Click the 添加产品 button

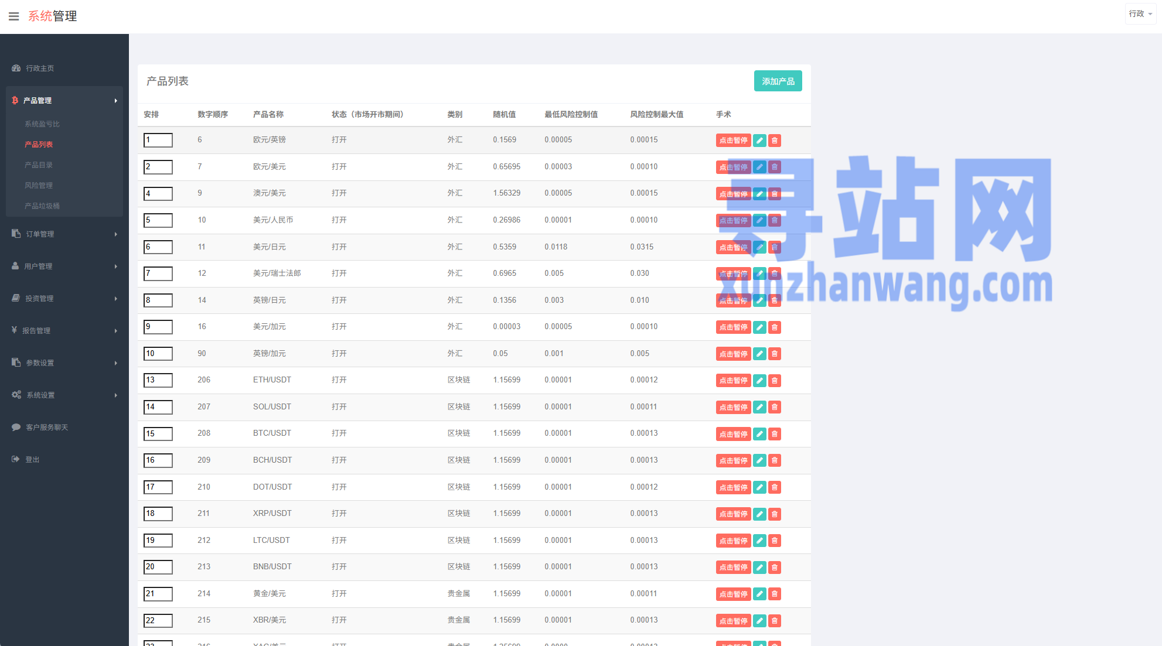[778, 81]
